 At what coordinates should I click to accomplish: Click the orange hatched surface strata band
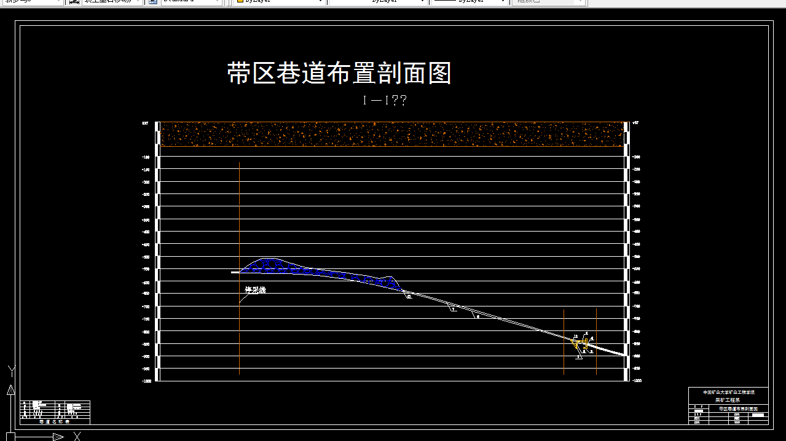392,134
